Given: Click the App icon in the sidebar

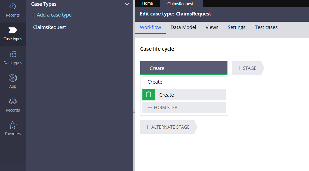Looking at the screenshot, I should (x=13, y=80).
